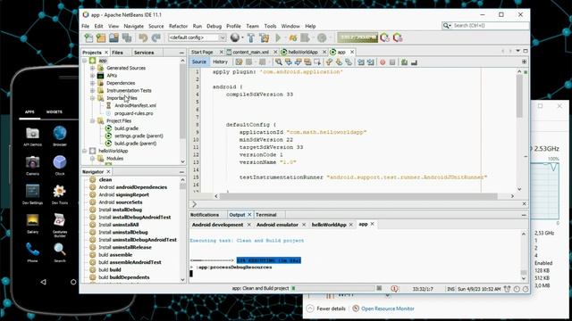572x321 pixels.
Task: Click the red notification icon in status bar
Action: 394,289
